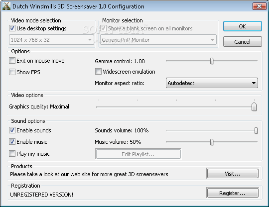Uncheck Use desktop settings
The width and height of the screenshot is (269, 207).
point(12,28)
